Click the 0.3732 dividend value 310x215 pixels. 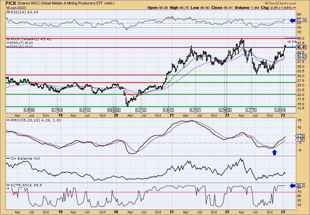[x=141, y=110]
